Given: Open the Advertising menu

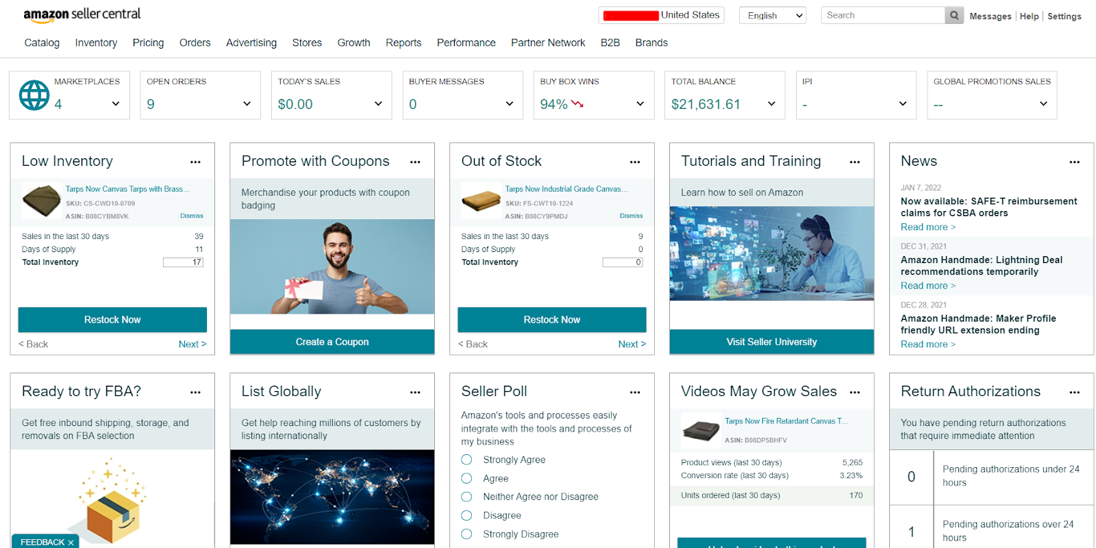Looking at the screenshot, I should [x=251, y=42].
